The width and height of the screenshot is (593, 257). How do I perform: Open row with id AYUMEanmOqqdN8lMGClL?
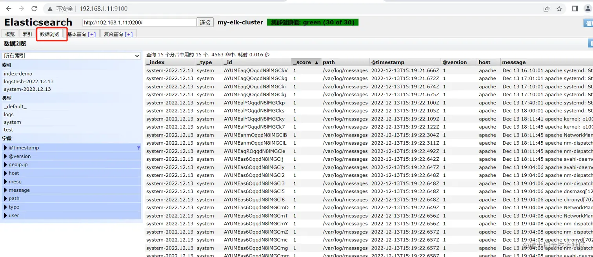255,143
